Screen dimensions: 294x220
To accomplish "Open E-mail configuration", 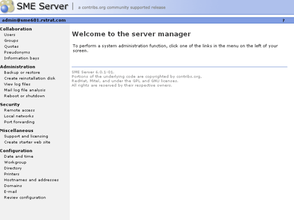I will [11, 192].
